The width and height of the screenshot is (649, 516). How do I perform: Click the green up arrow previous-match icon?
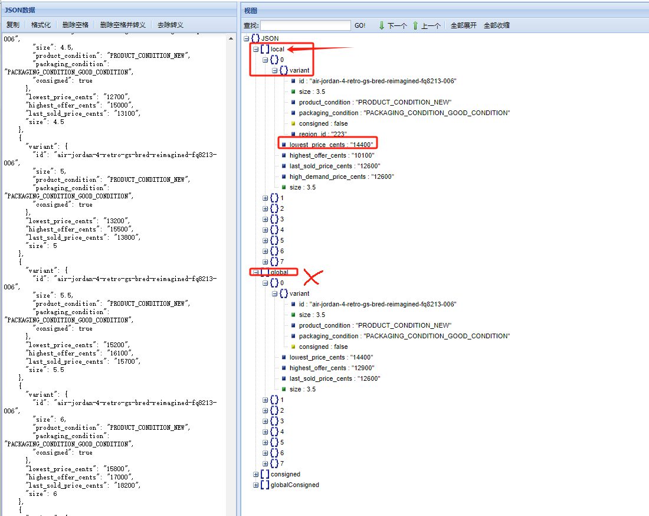tap(415, 25)
